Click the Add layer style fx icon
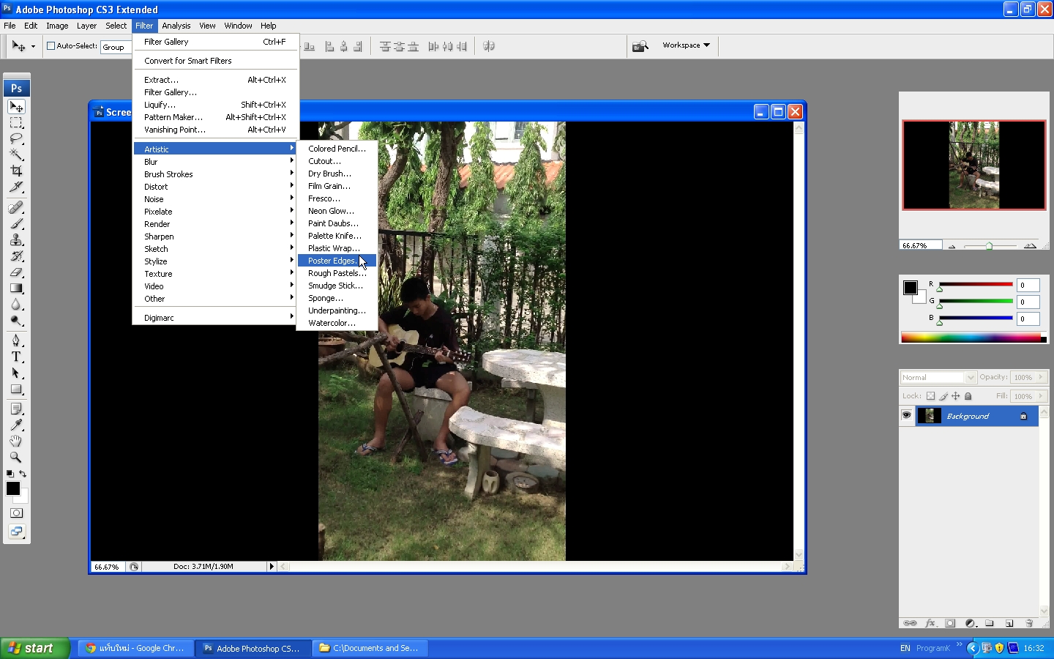Image resolution: width=1054 pixels, height=659 pixels. 930,623
